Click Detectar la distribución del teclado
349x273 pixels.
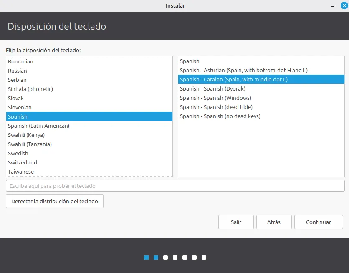[55, 201]
